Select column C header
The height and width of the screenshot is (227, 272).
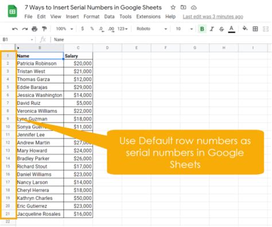point(78,48)
